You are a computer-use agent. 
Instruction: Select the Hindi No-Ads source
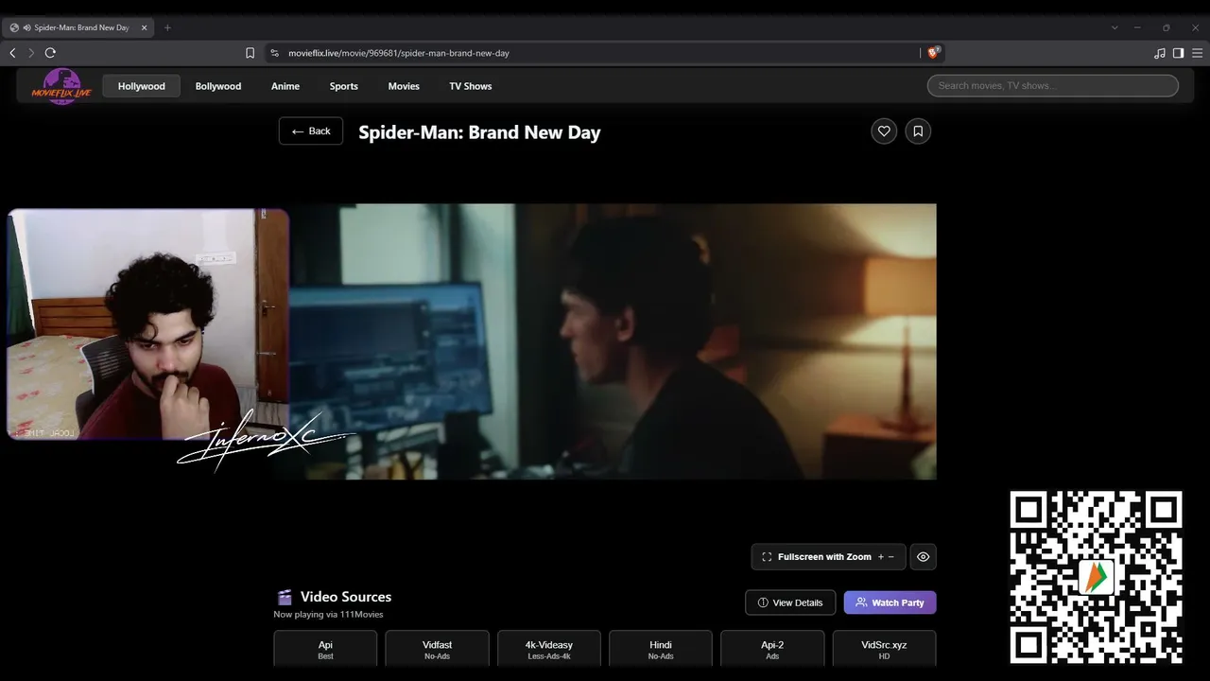pyautogui.click(x=661, y=649)
